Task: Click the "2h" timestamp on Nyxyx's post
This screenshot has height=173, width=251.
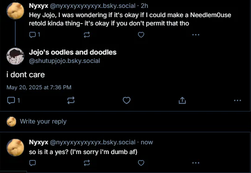Action: coord(144,6)
